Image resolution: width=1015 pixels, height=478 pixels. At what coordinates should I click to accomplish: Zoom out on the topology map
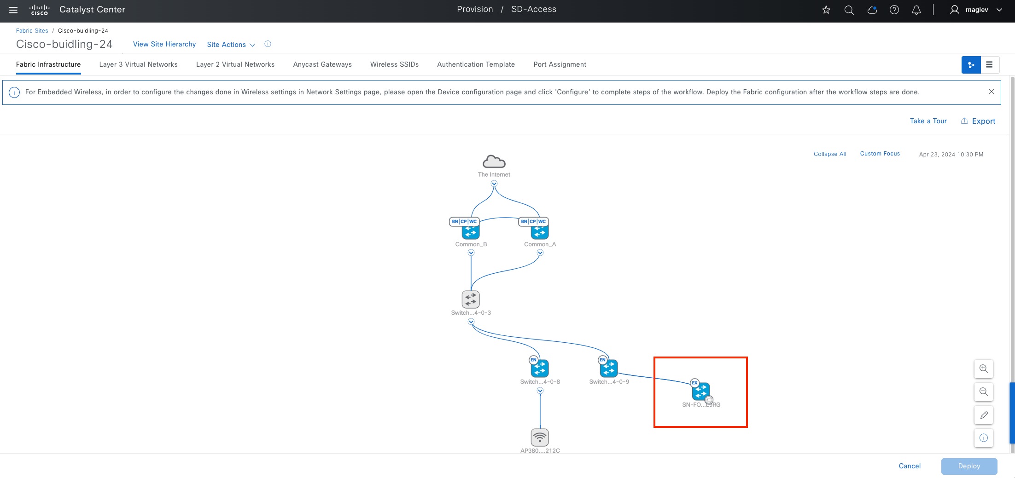click(x=984, y=392)
